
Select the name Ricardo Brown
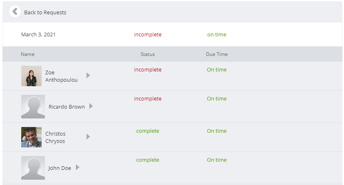67,107
